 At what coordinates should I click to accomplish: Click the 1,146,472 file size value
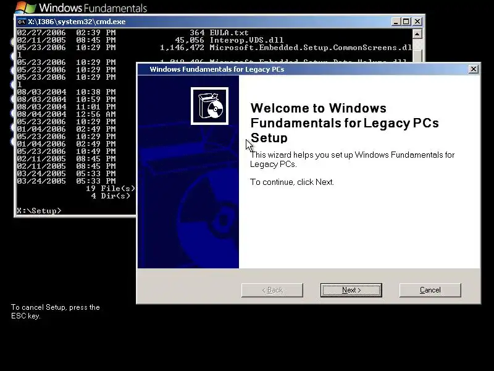(182, 48)
